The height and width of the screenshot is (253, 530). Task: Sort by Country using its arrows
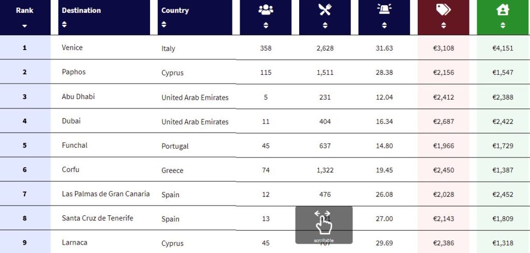(x=164, y=24)
